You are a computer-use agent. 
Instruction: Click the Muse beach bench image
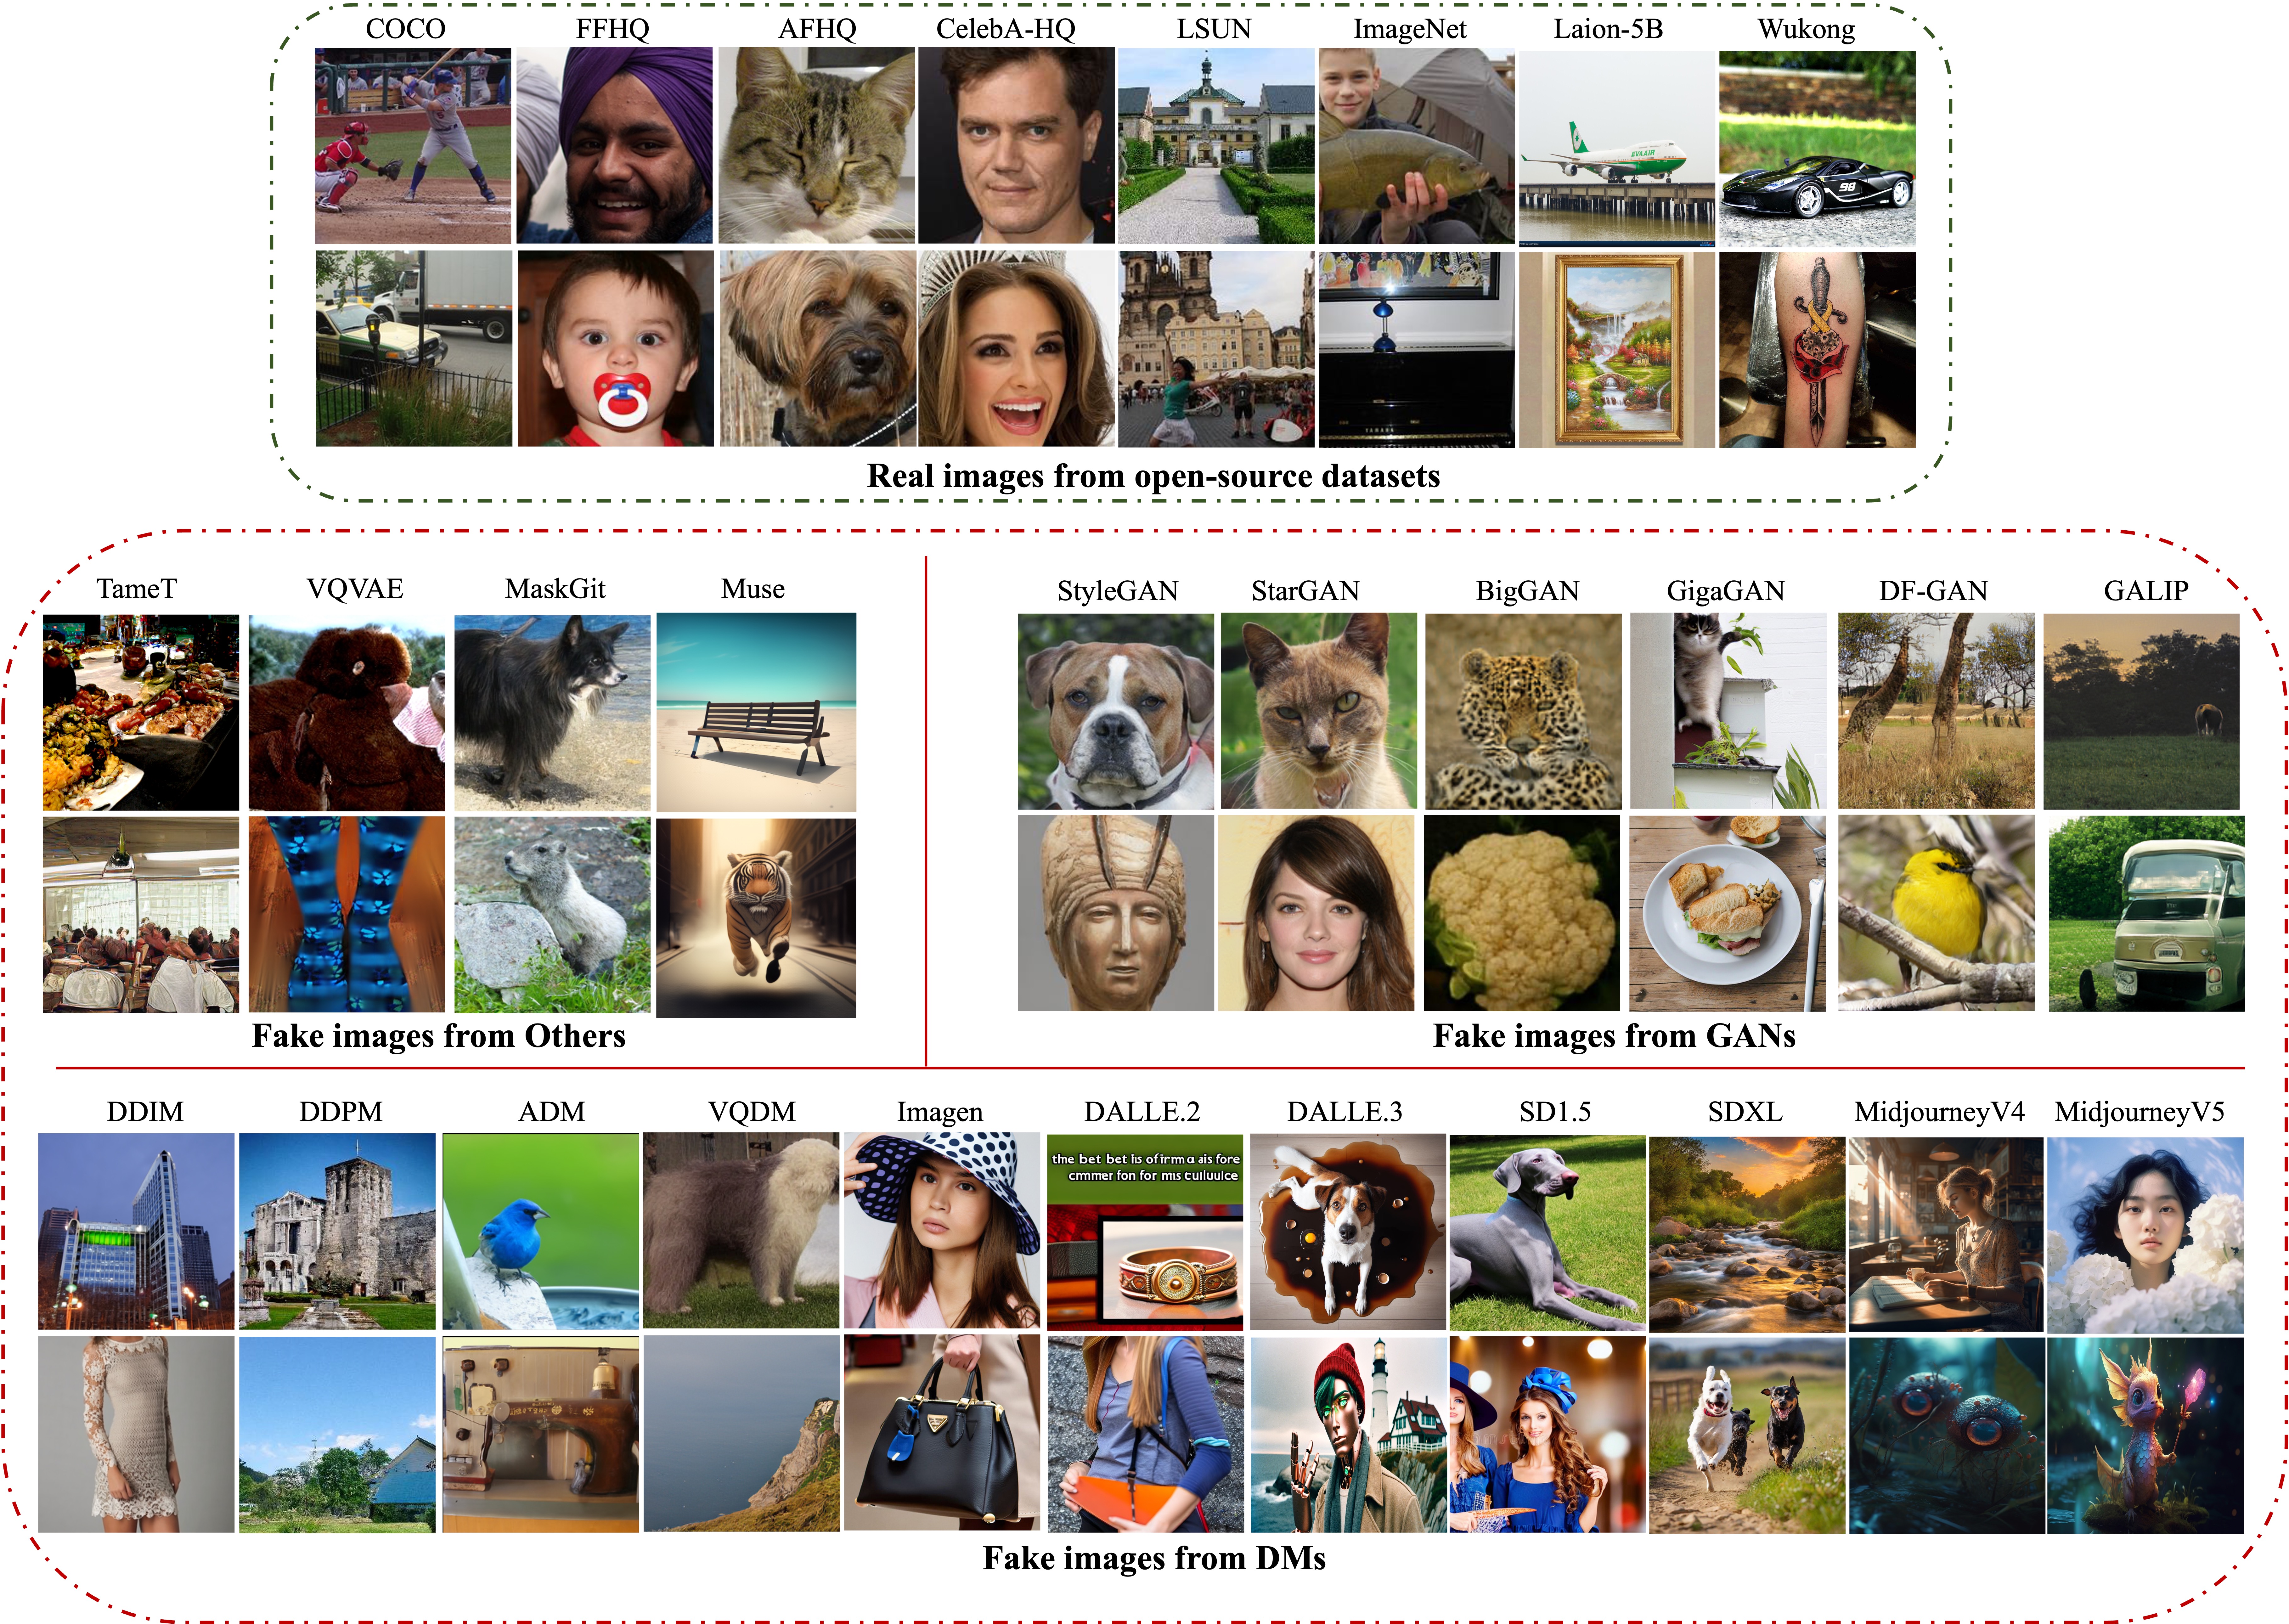756,712
